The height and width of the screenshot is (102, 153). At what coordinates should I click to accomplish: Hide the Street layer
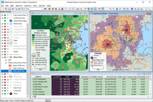5,52
